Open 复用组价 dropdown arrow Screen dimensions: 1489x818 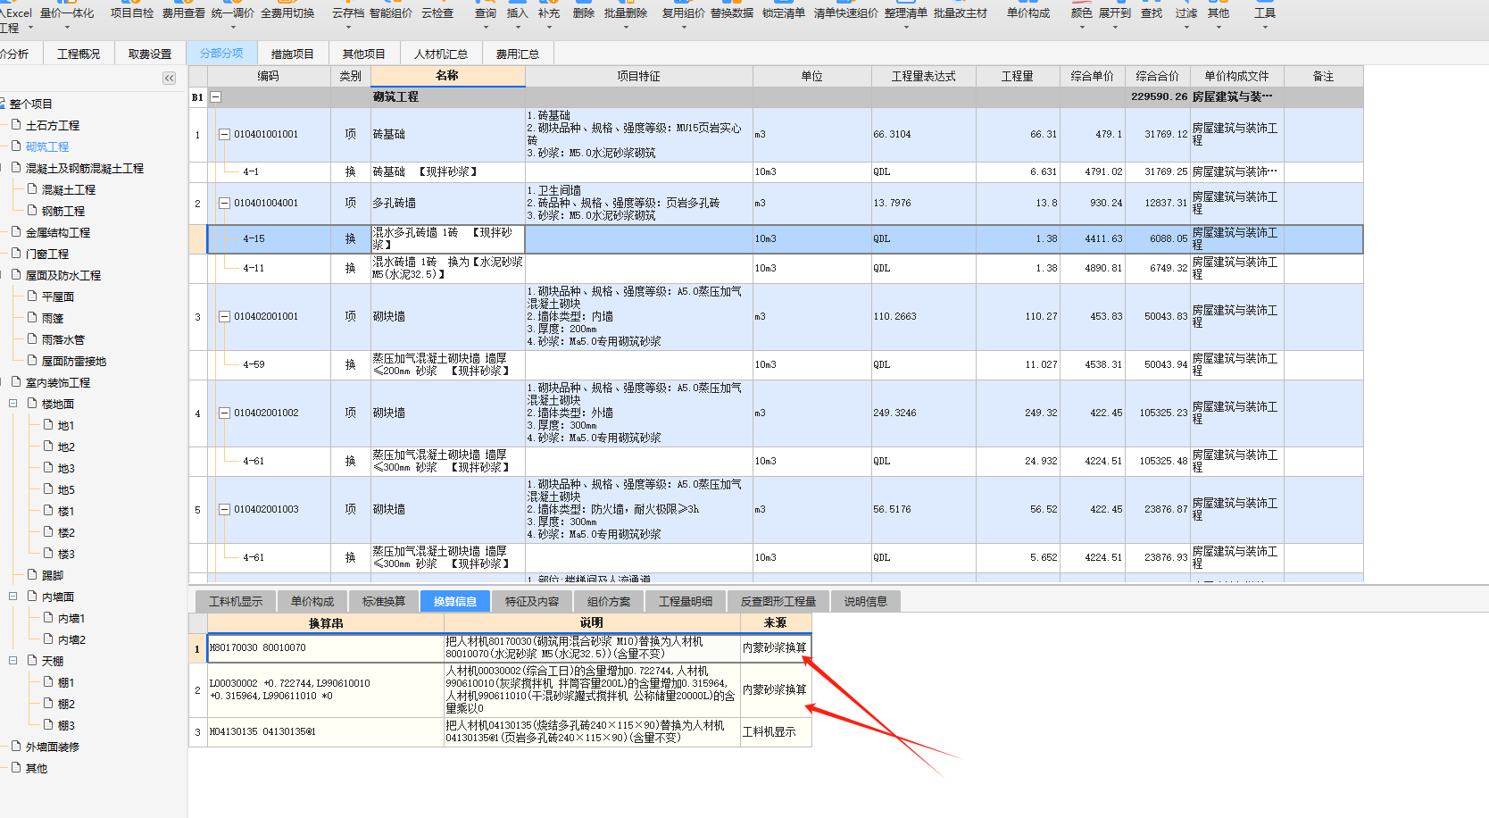click(683, 28)
